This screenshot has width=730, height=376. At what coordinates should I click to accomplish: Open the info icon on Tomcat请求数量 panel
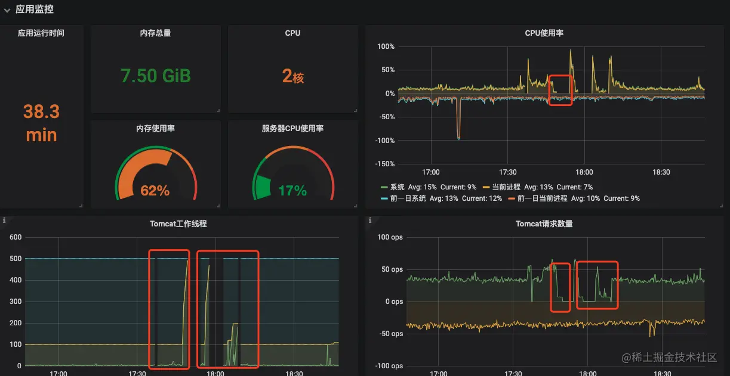369,220
